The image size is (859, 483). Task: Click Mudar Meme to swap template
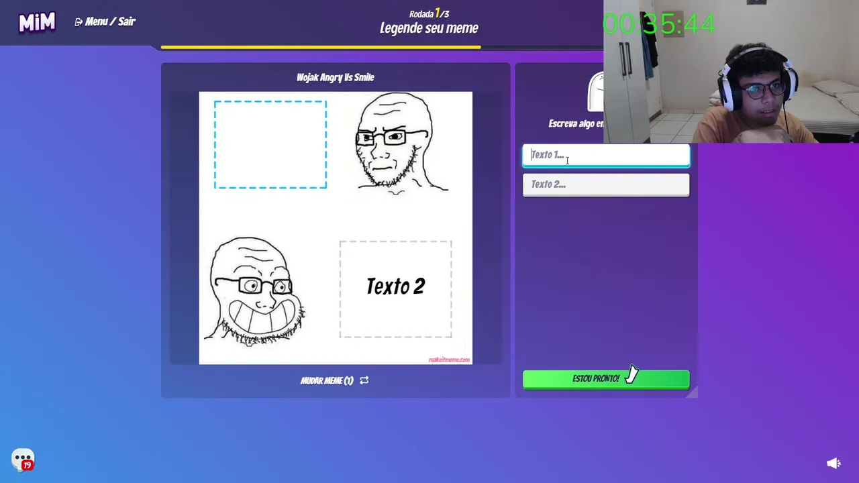pos(327,380)
